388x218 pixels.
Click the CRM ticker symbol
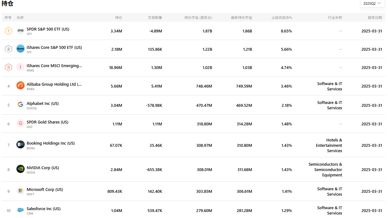30,214
